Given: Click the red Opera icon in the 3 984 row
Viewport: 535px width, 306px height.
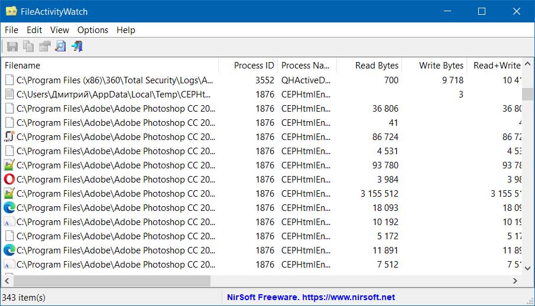Looking at the screenshot, I should coord(9,180).
